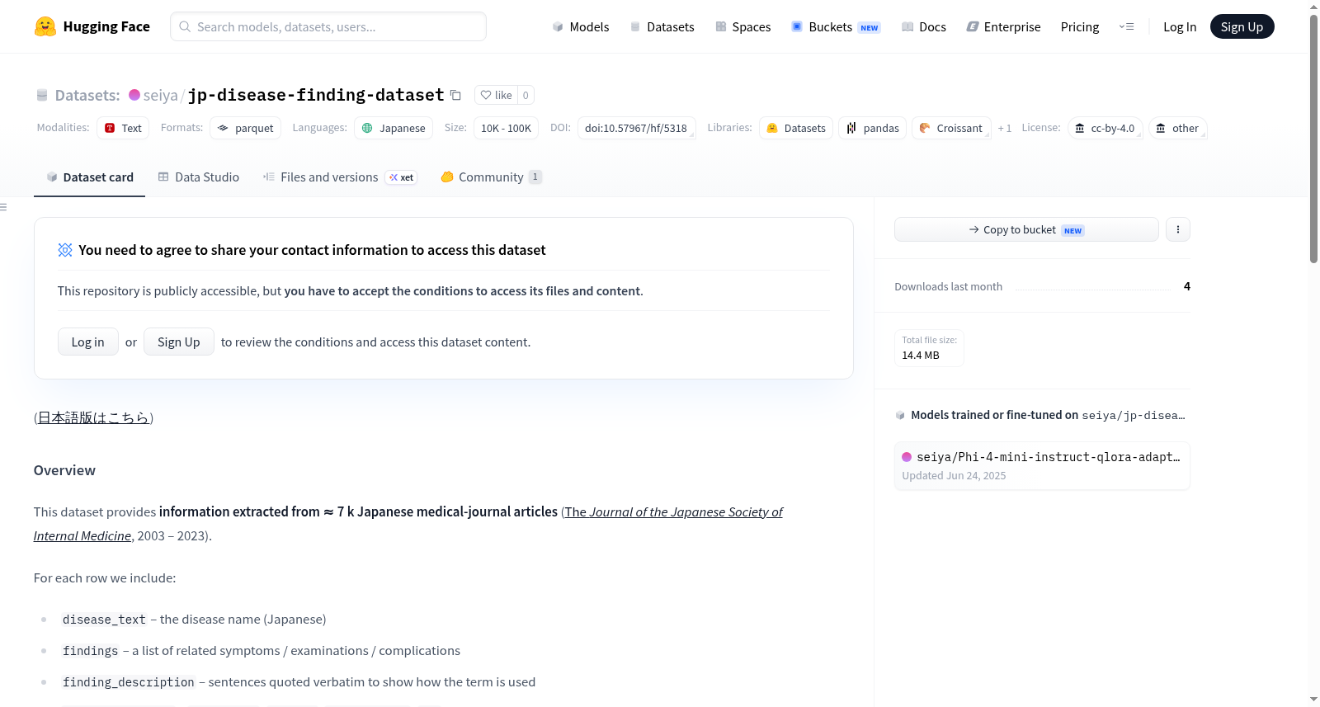The image size is (1320, 707).
Task: Go to Datasets in the top navigation
Action: coord(662,26)
